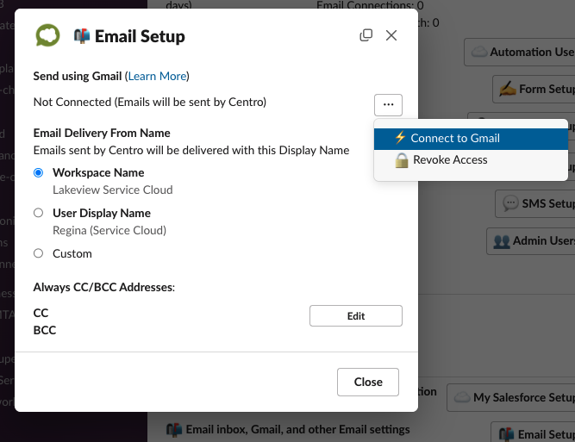Image resolution: width=575 pixels, height=442 pixels.
Task: Select the User Display Name radio option
Action: (38, 213)
